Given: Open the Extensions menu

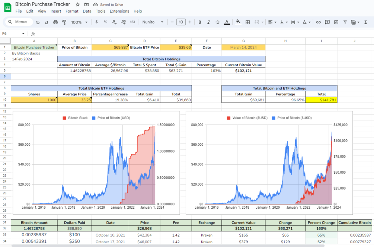Looking at the screenshot, I should (119, 11).
